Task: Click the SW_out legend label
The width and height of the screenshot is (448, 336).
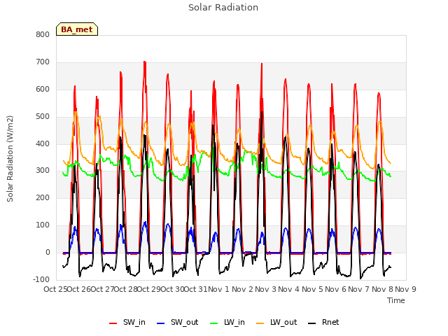Action: pyautogui.click(x=185, y=323)
